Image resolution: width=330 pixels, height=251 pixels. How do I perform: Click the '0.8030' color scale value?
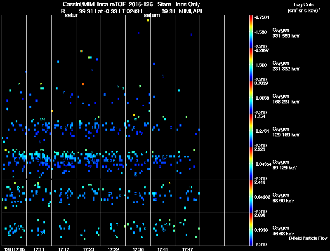[x=262, y=98]
